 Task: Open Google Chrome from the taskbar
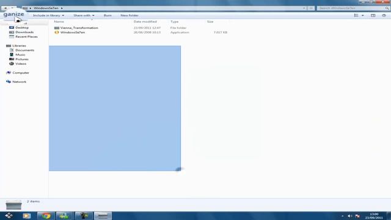[46, 216]
